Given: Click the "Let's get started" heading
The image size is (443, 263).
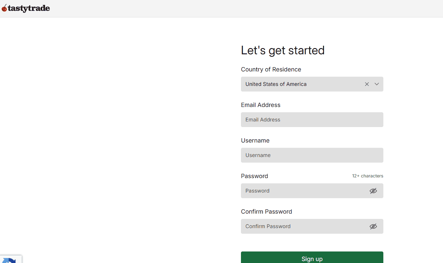Looking at the screenshot, I should tap(282, 50).
